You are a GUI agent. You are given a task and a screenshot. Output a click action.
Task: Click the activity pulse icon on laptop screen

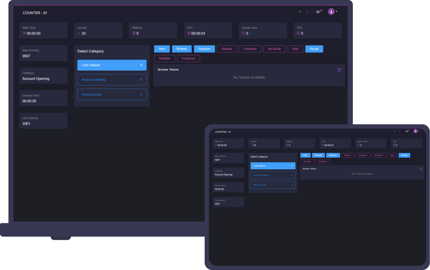318,12
